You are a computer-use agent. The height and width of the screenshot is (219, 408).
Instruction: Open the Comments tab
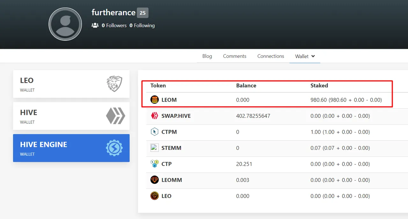[x=235, y=56]
